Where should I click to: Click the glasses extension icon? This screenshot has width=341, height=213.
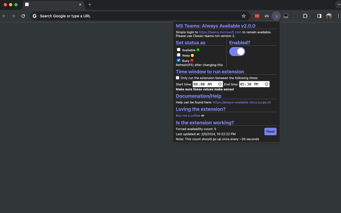pos(286,16)
